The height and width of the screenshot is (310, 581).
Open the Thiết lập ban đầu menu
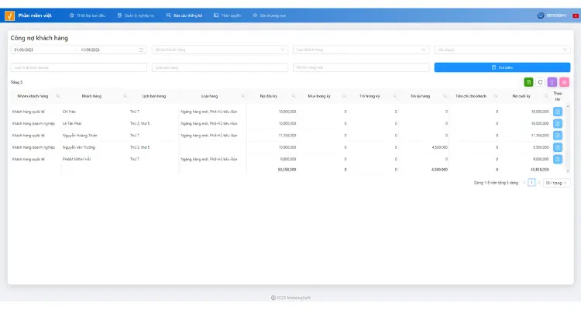pyautogui.click(x=88, y=15)
